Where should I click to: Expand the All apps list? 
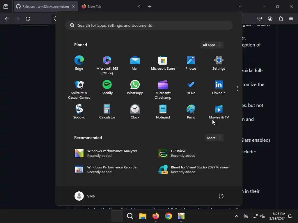212,45
